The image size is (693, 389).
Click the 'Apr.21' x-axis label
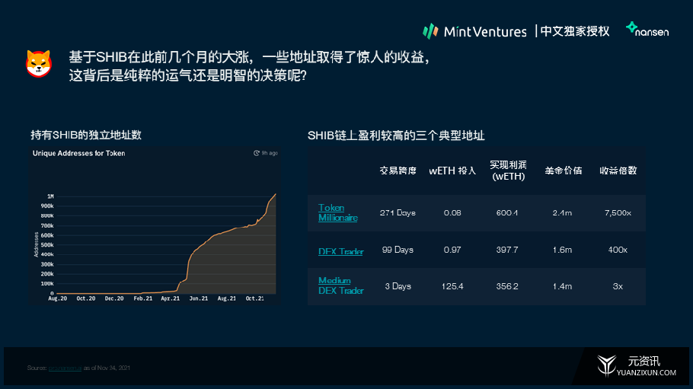[x=170, y=298]
